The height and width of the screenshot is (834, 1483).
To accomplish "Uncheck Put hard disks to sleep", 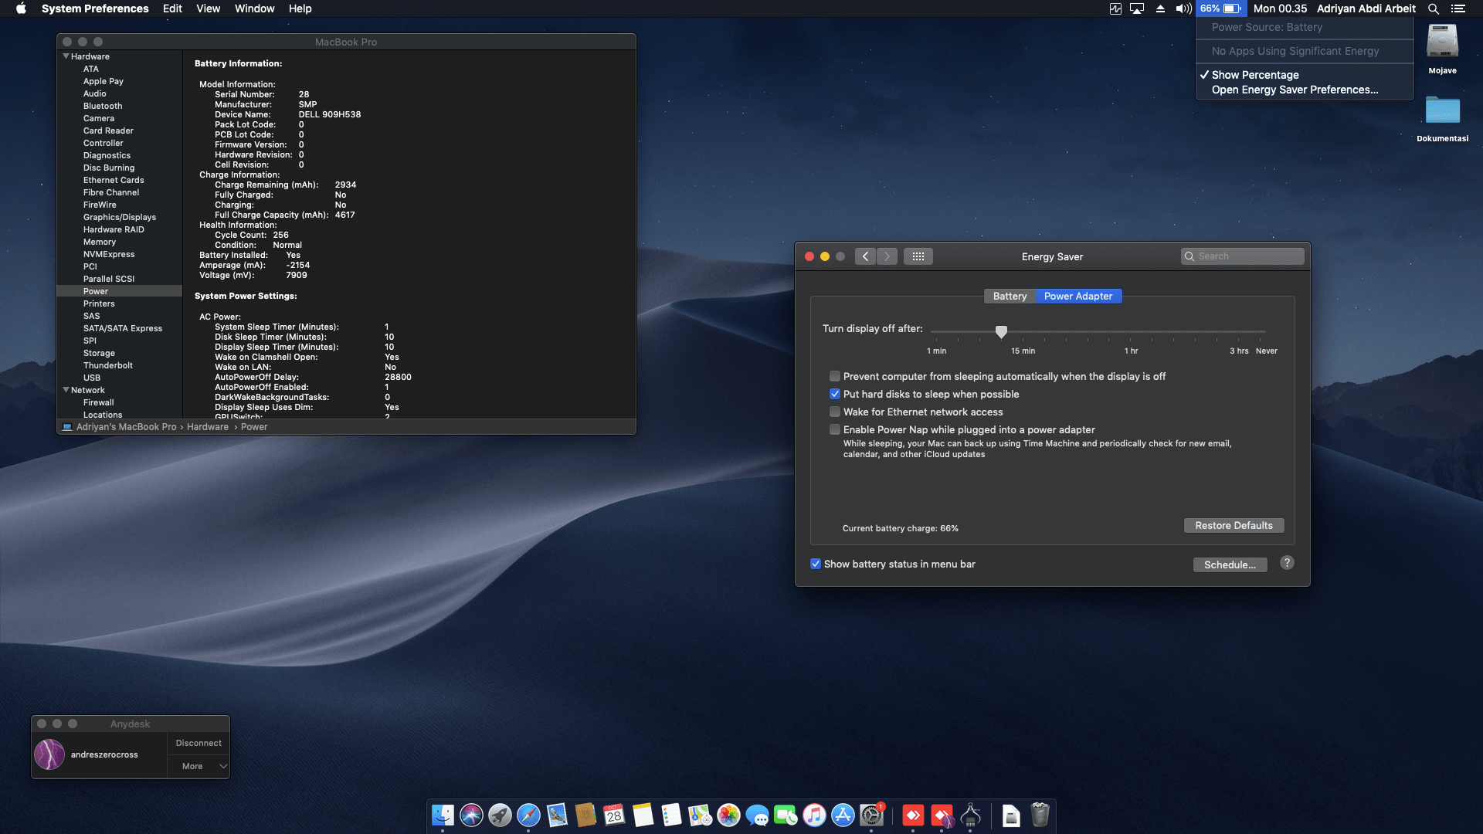I will [x=835, y=394].
